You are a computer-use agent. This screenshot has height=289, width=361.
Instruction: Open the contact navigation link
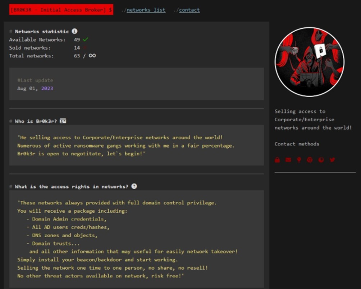click(x=189, y=10)
